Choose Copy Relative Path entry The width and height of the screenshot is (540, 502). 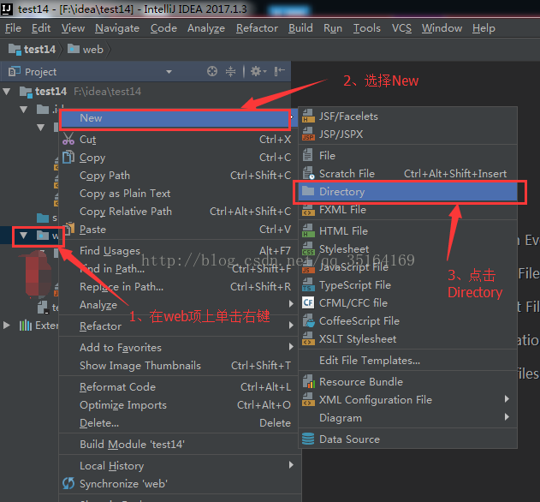[x=178, y=212]
